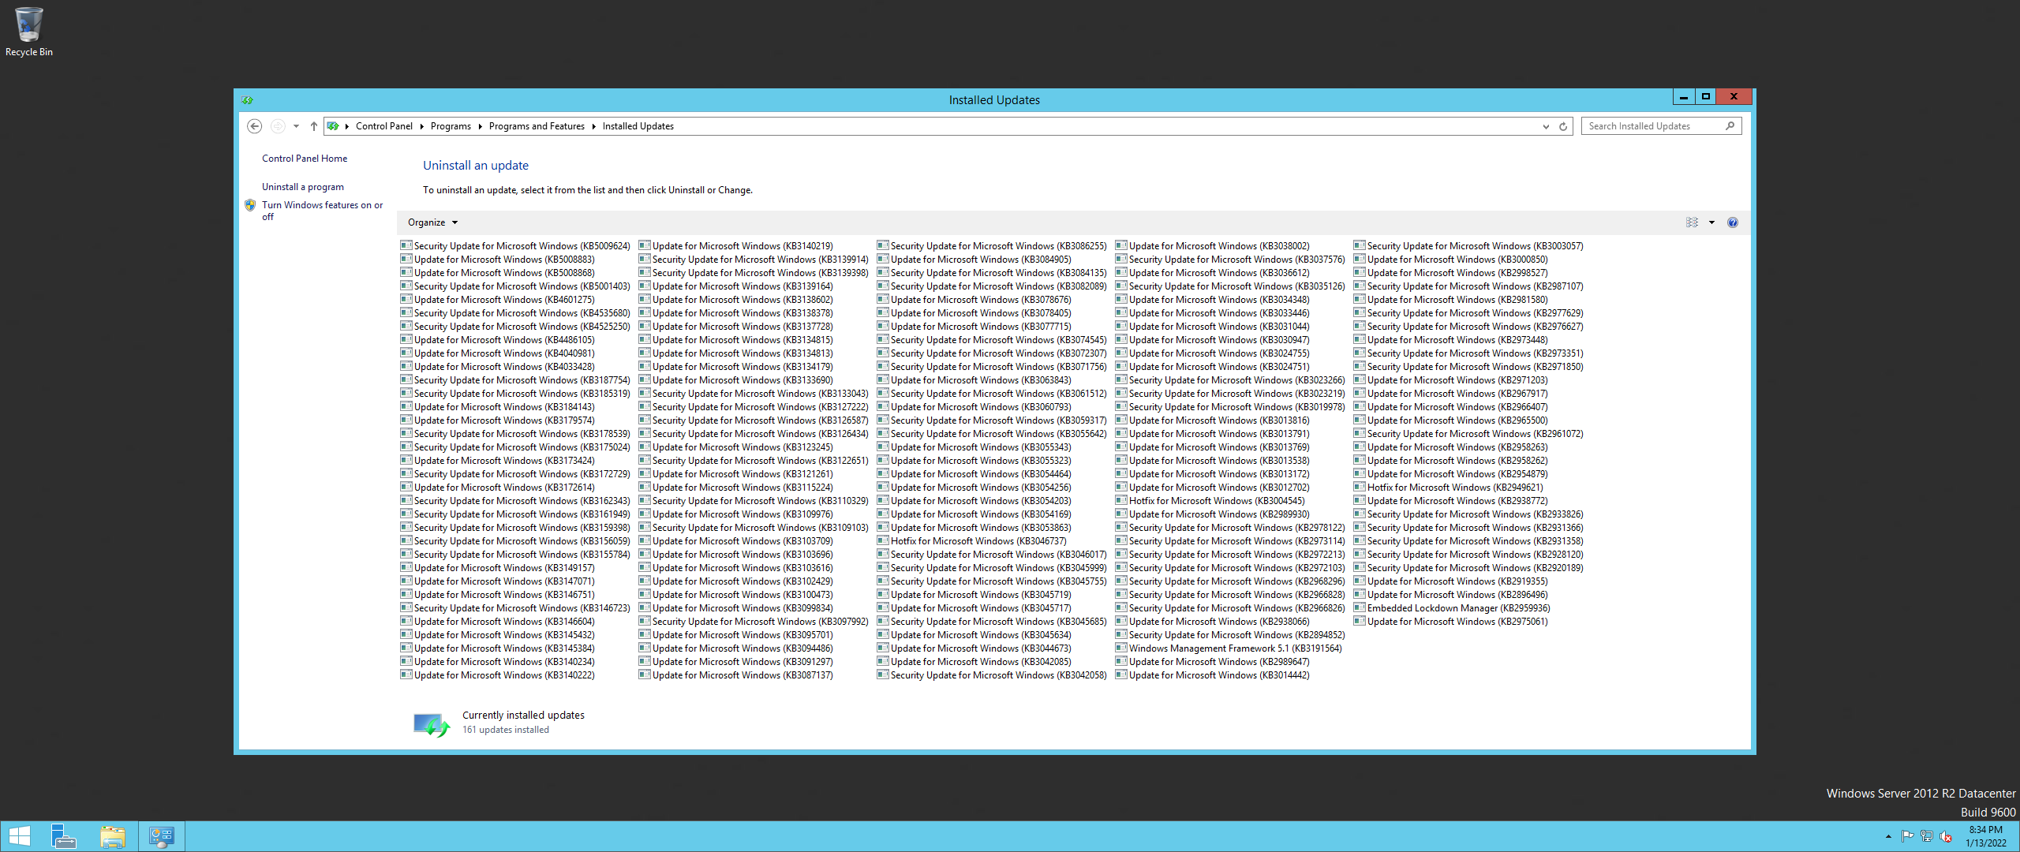Open Server Manager from taskbar
This screenshot has height=852, width=2020.
point(63,836)
